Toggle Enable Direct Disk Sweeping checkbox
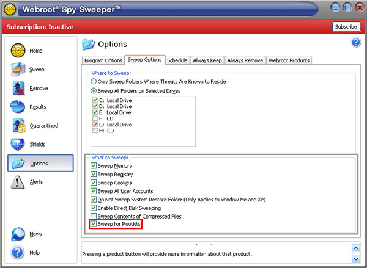 click(94, 208)
